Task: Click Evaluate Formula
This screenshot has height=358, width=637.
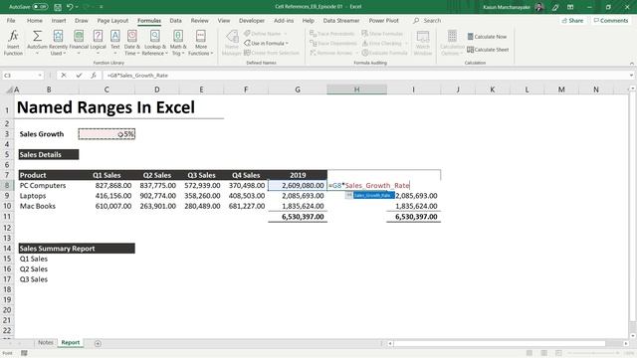Action: (x=385, y=53)
